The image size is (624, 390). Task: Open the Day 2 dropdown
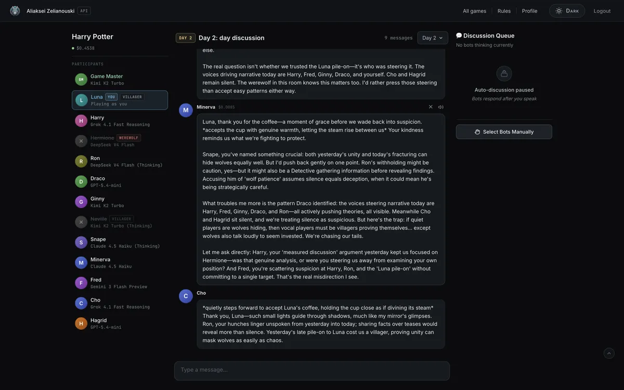[433, 38]
